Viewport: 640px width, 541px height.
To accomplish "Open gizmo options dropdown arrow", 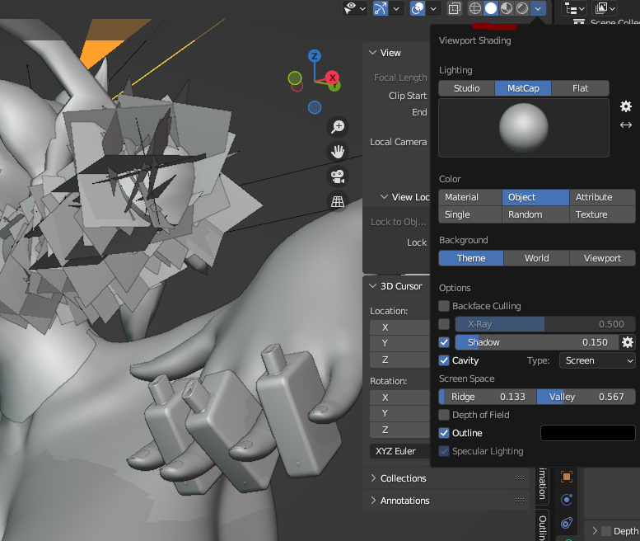I will click(396, 8).
